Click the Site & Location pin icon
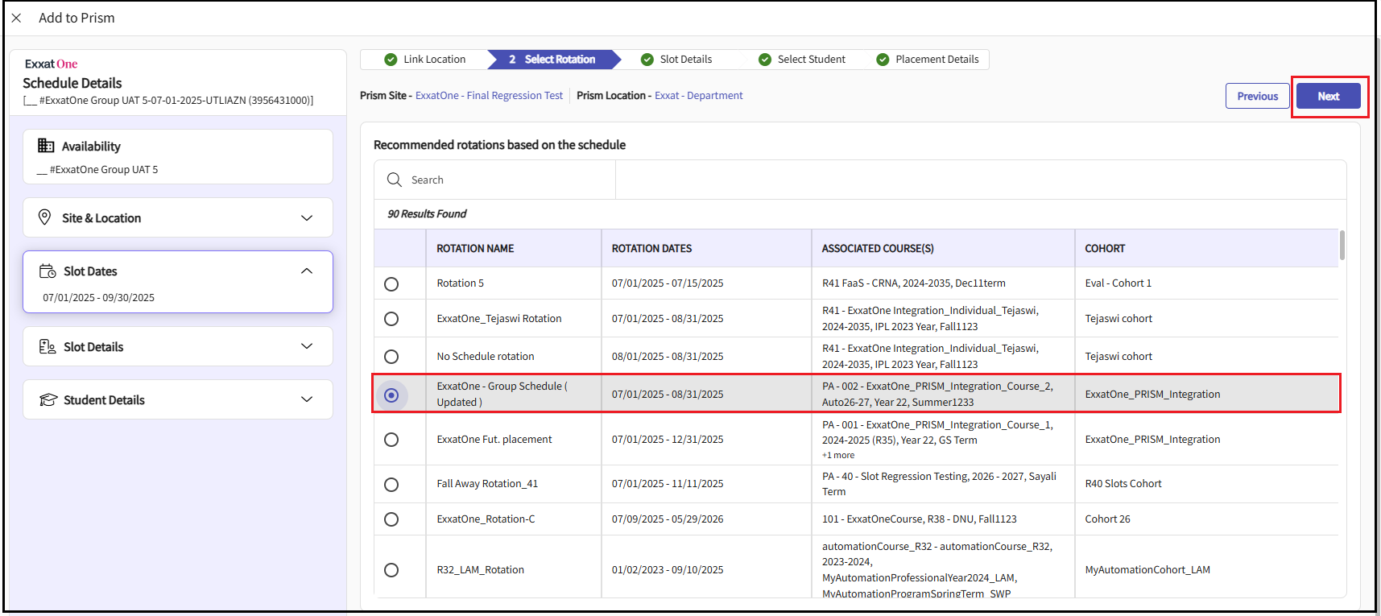1381x616 pixels. point(45,217)
